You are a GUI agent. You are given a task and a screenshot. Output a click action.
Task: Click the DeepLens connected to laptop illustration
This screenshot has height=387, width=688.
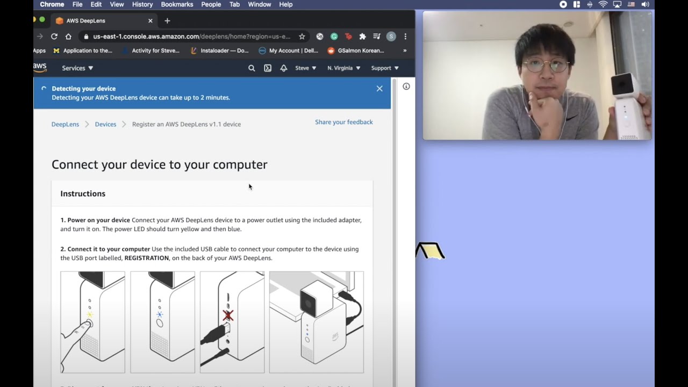(x=316, y=322)
